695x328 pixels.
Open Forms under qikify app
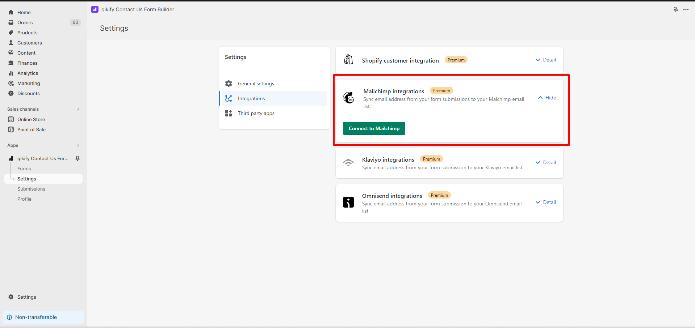(24, 169)
